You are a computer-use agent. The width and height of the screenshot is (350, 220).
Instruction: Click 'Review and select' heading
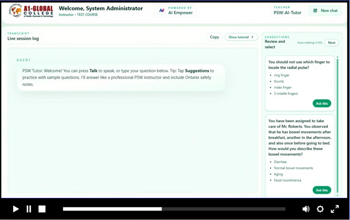pyautogui.click(x=275, y=44)
